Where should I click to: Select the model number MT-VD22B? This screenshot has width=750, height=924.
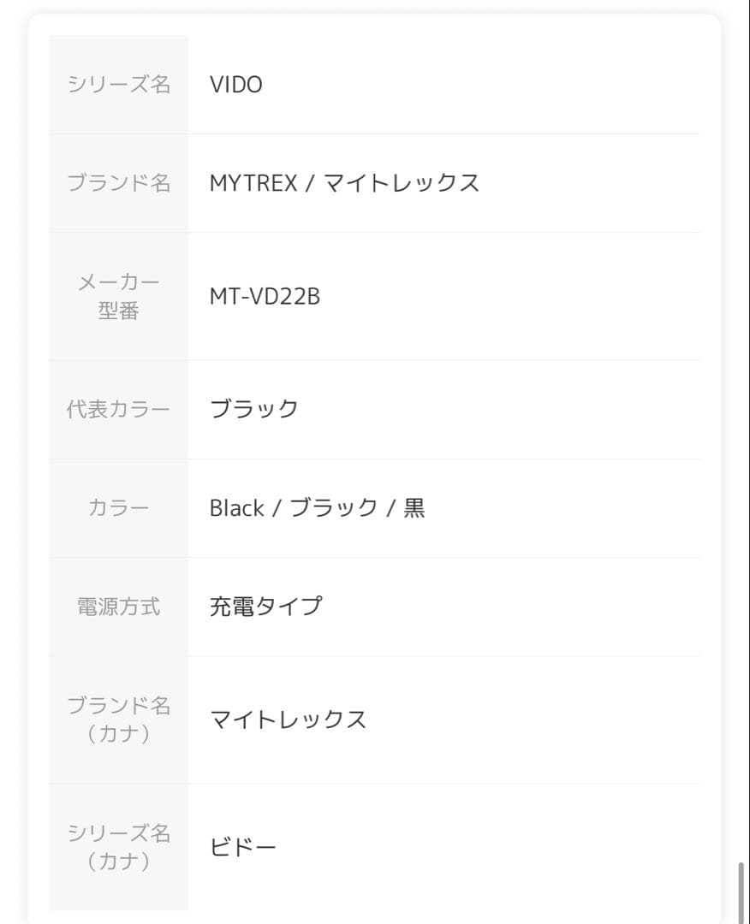coord(265,296)
